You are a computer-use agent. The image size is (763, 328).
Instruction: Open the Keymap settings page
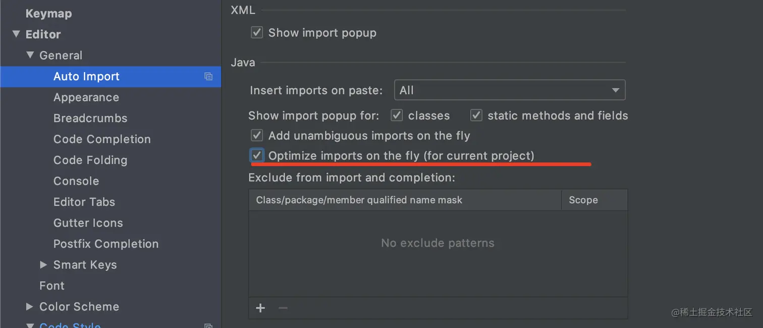[48, 14]
